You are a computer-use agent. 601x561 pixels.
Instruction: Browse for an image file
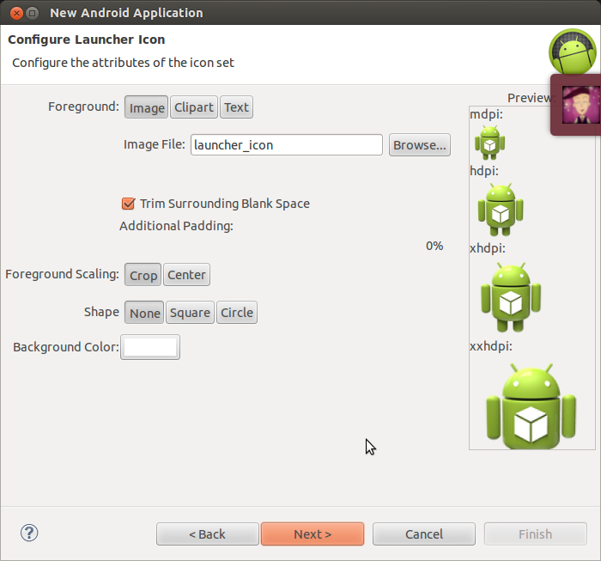(x=420, y=145)
